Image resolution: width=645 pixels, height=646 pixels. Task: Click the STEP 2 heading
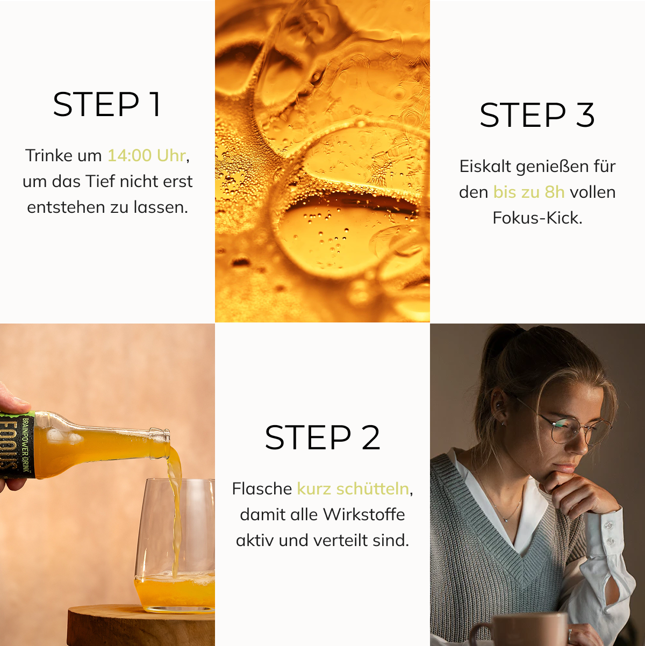(322, 437)
